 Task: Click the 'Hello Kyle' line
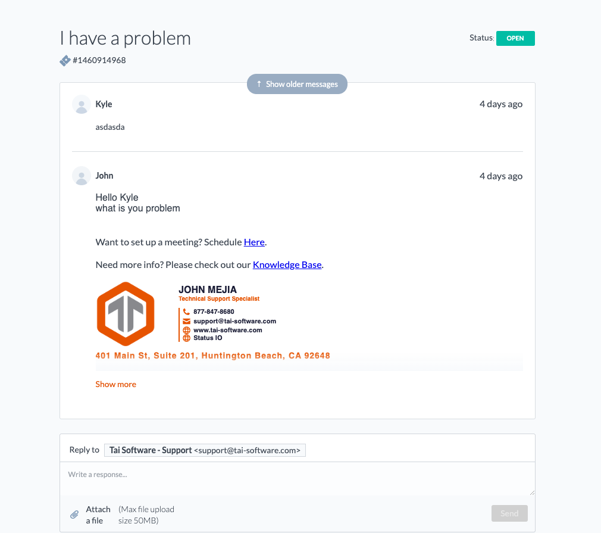117,197
